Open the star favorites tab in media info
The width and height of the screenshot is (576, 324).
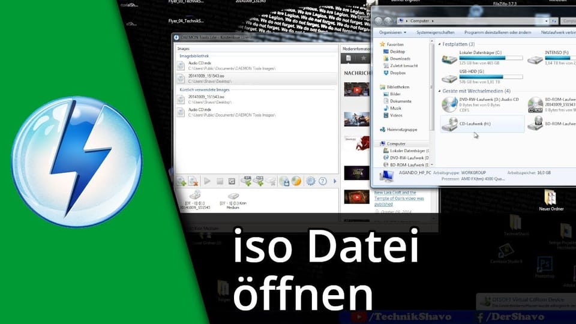coord(364,58)
